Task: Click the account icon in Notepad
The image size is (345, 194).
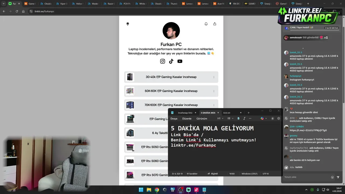Action: tap(272, 119)
